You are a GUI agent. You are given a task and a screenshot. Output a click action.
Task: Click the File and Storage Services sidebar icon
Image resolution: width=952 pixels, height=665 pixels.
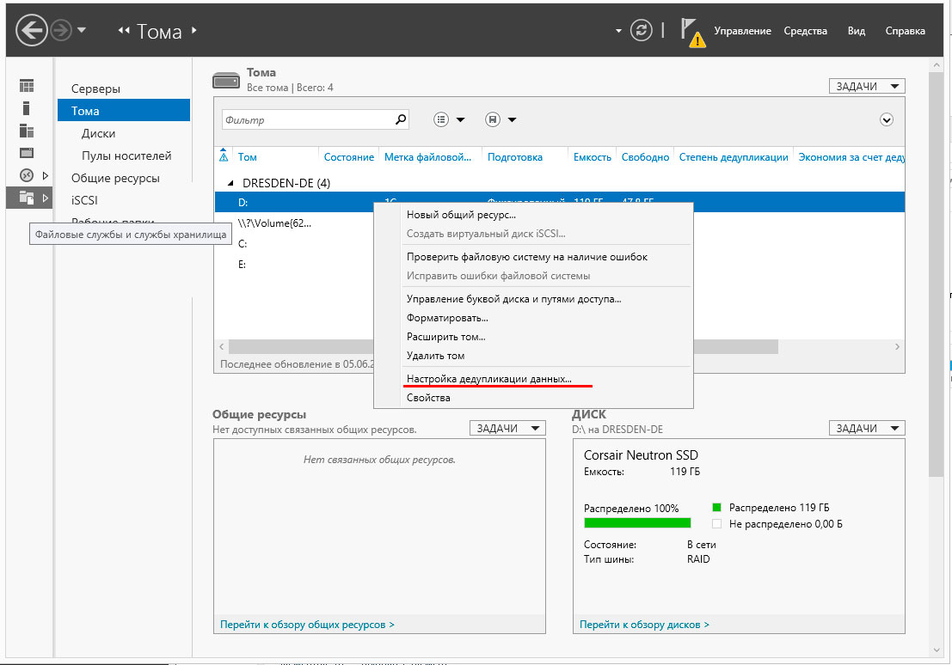click(27, 198)
